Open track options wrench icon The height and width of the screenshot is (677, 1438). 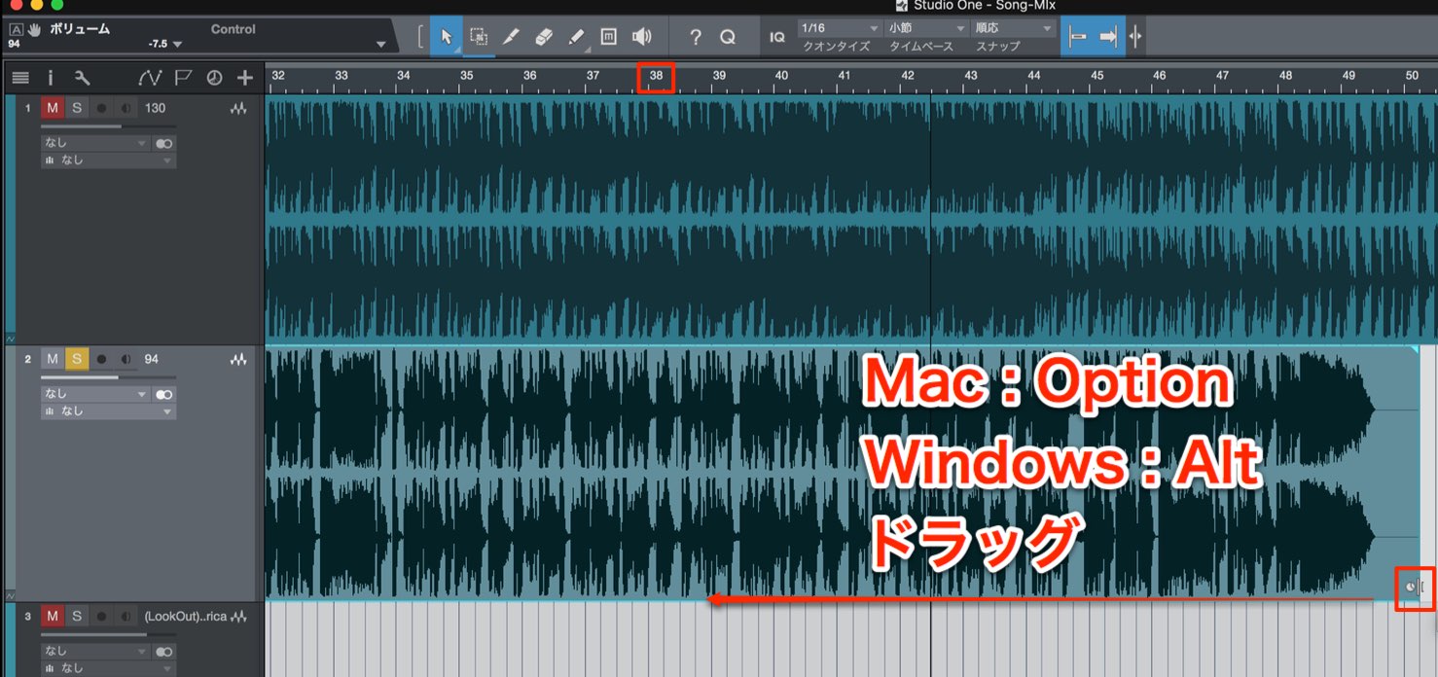82,78
